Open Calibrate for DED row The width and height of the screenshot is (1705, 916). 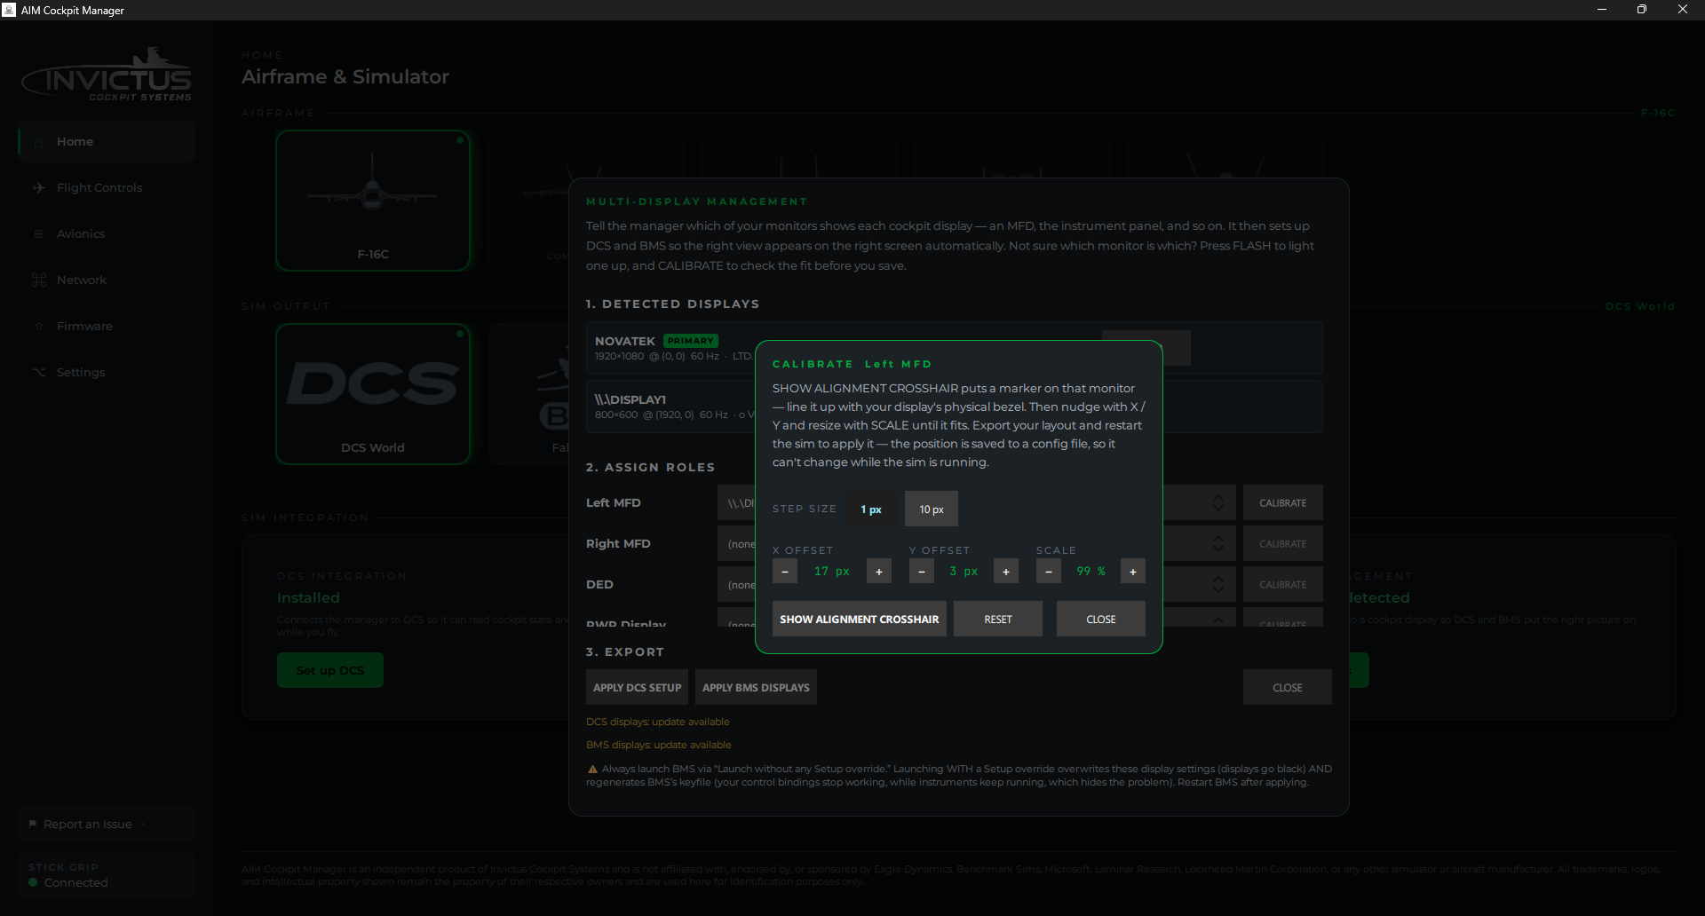pyautogui.click(x=1283, y=584)
